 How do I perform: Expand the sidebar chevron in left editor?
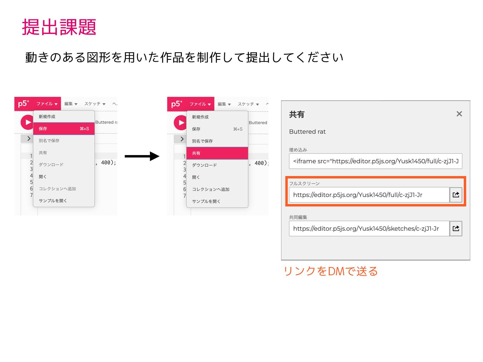click(28, 139)
